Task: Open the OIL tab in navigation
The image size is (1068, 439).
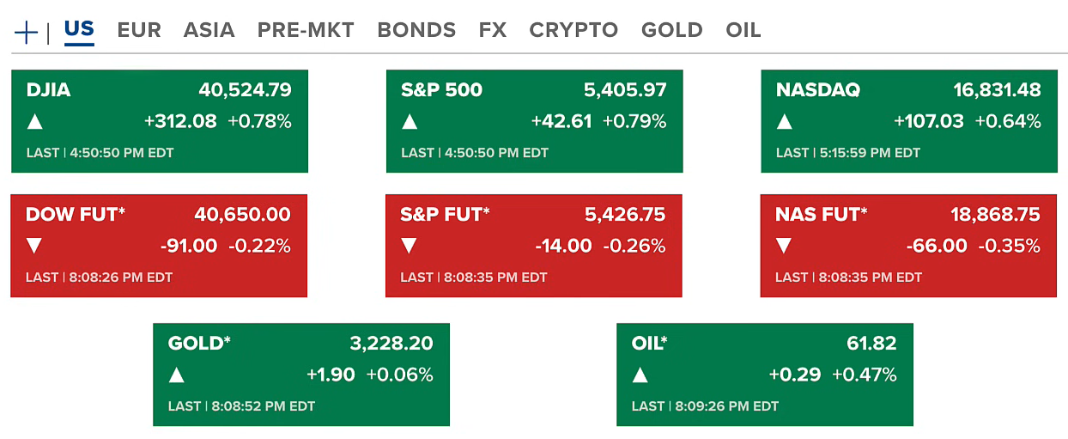Action: click(x=743, y=30)
